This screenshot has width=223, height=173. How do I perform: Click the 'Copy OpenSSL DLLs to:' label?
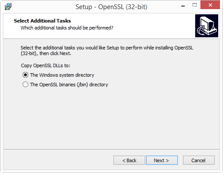(x=46, y=65)
